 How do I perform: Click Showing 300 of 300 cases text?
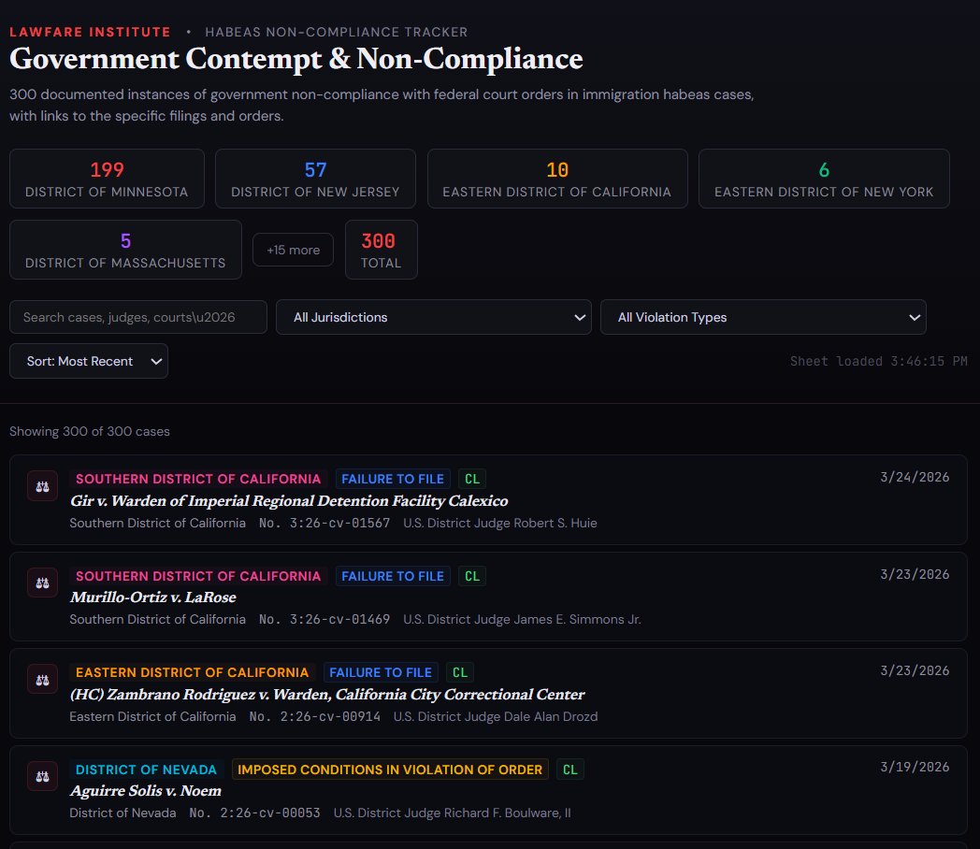pyautogui.click(x=90, y=432)
